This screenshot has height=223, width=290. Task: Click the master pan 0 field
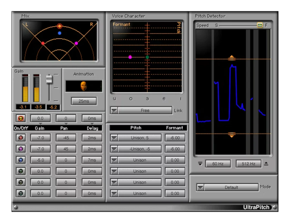pyautogui.click(x=66, y=118)
